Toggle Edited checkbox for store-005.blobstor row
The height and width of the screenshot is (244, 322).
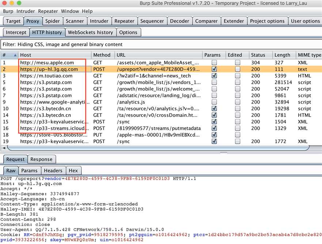click(238, 135)
